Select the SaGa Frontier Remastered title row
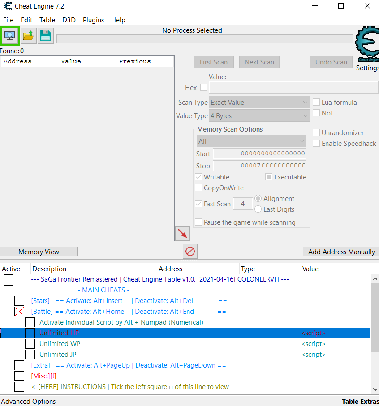The height and width of the screenshot is (406, 379). (160, 279)
